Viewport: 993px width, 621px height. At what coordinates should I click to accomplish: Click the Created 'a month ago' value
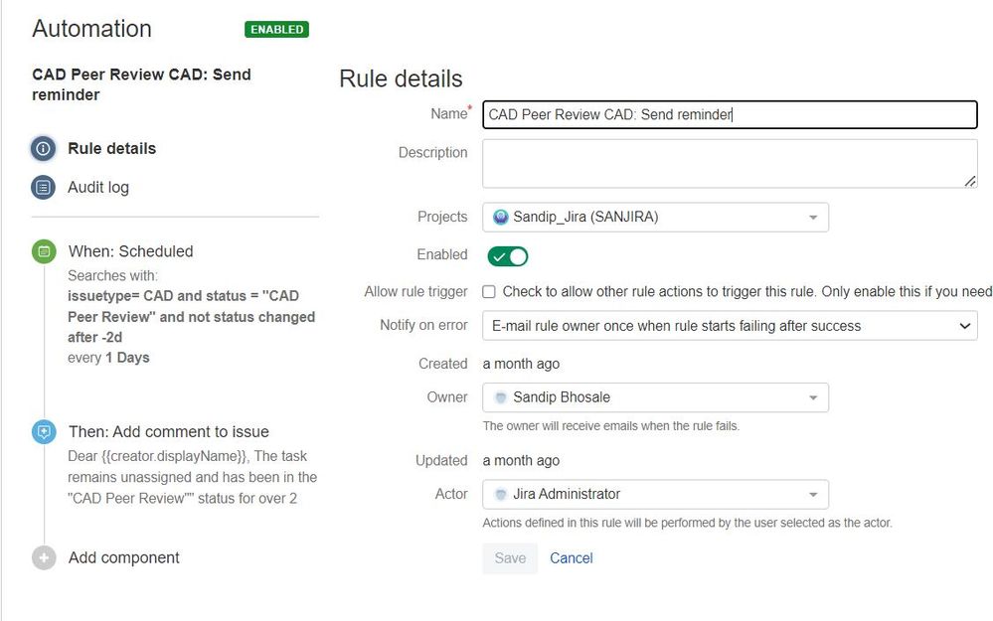click(521, 364)
